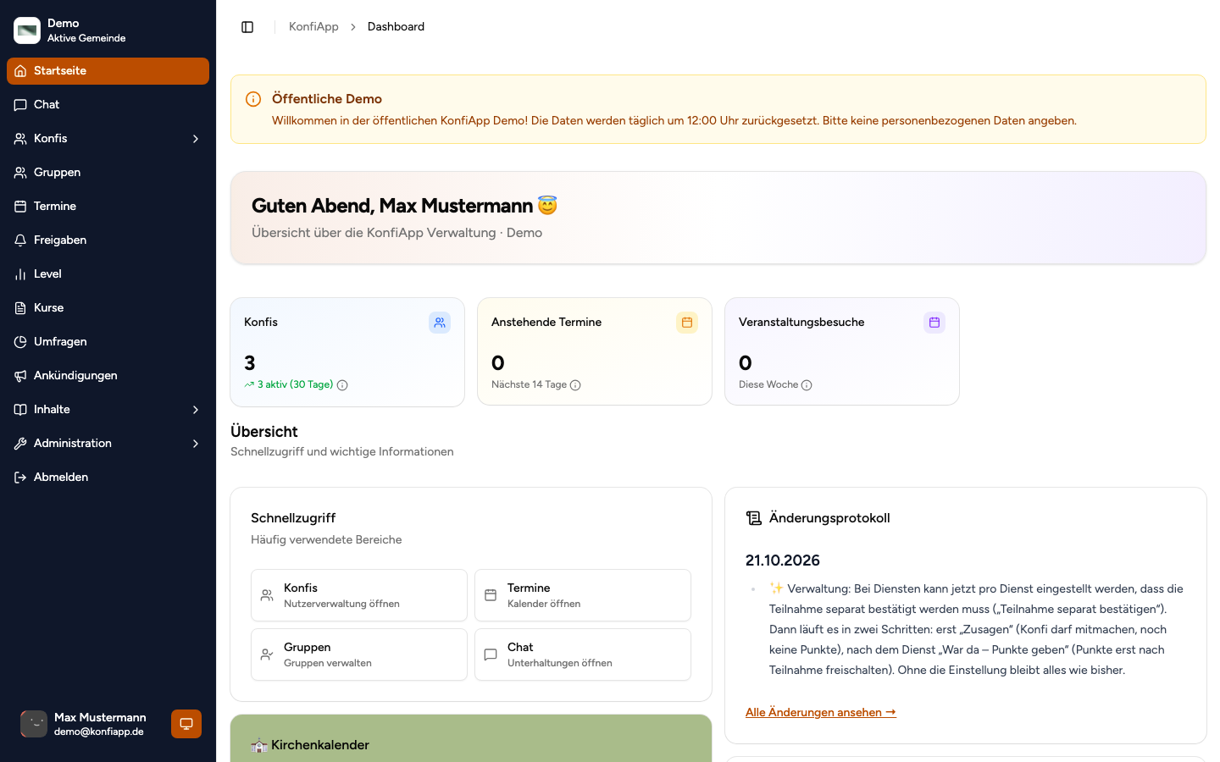The height and width of the screenshot is (762, 1220).
Task: Show info for 3 aktiv (30 Tage)
Action: [x=342, y=385]
